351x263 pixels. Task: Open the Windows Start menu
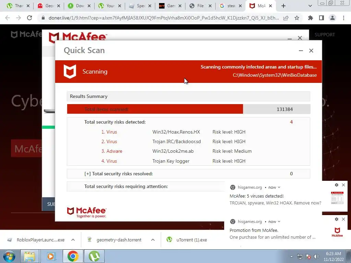pyautogui.click(x=9, y=256)
